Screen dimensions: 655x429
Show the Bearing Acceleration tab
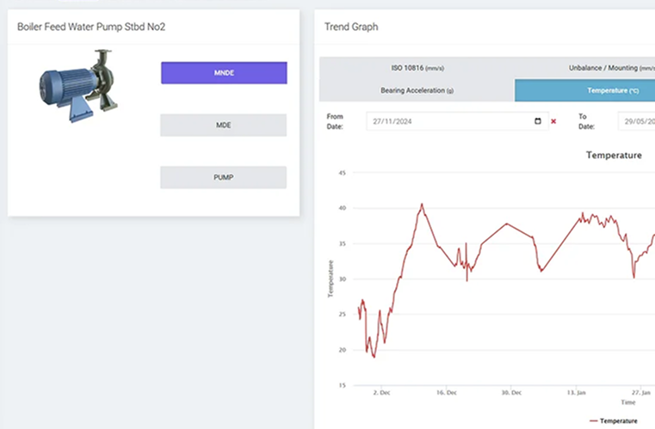tap(417, 89)
